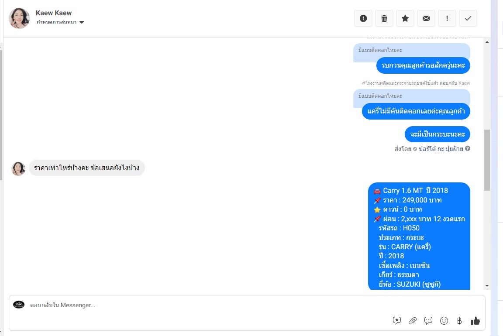
Task: Open the sent-by help question mark icon
Action: (468, 148)
